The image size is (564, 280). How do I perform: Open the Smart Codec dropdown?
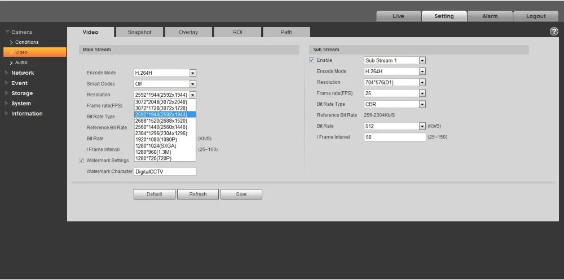tap(165, 84)
